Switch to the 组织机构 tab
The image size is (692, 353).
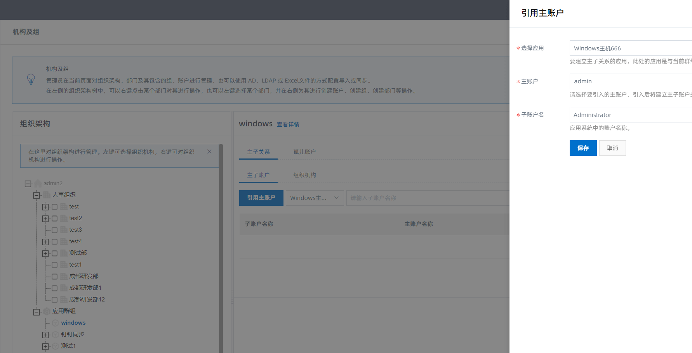[304, 175]
